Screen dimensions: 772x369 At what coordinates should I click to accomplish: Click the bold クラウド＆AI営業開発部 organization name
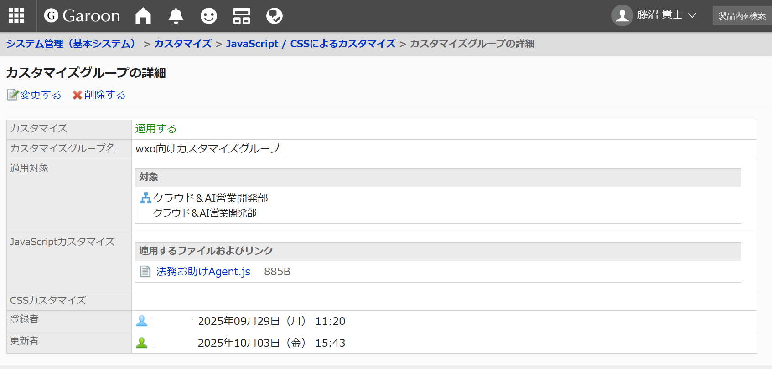point(210,198)
